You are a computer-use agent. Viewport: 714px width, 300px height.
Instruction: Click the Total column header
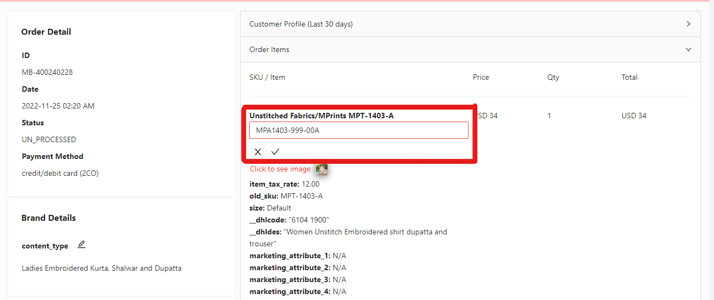click(x=629, y=77)
